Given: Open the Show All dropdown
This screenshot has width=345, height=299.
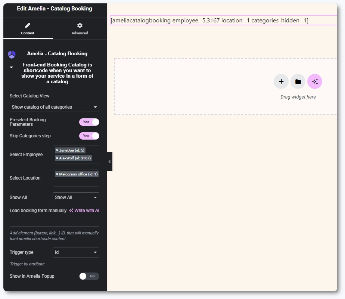Looking at the screenshot, I should (x=76, y=197).
